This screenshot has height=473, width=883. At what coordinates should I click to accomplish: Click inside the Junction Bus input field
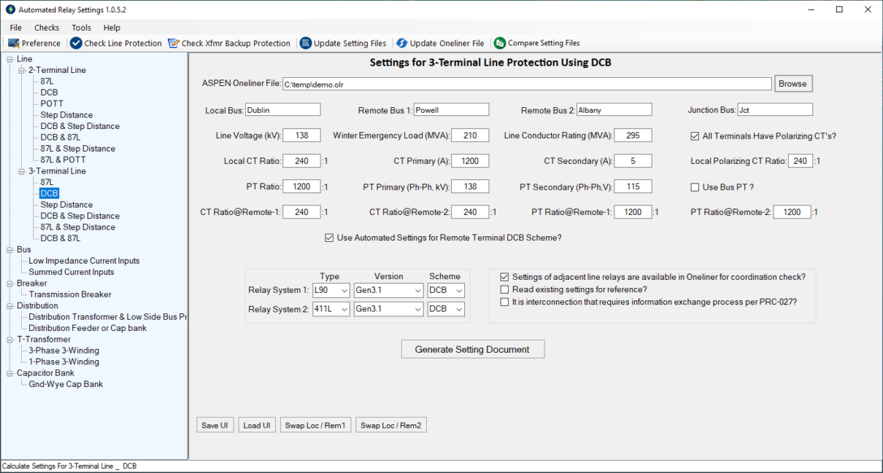pos(775,109)
